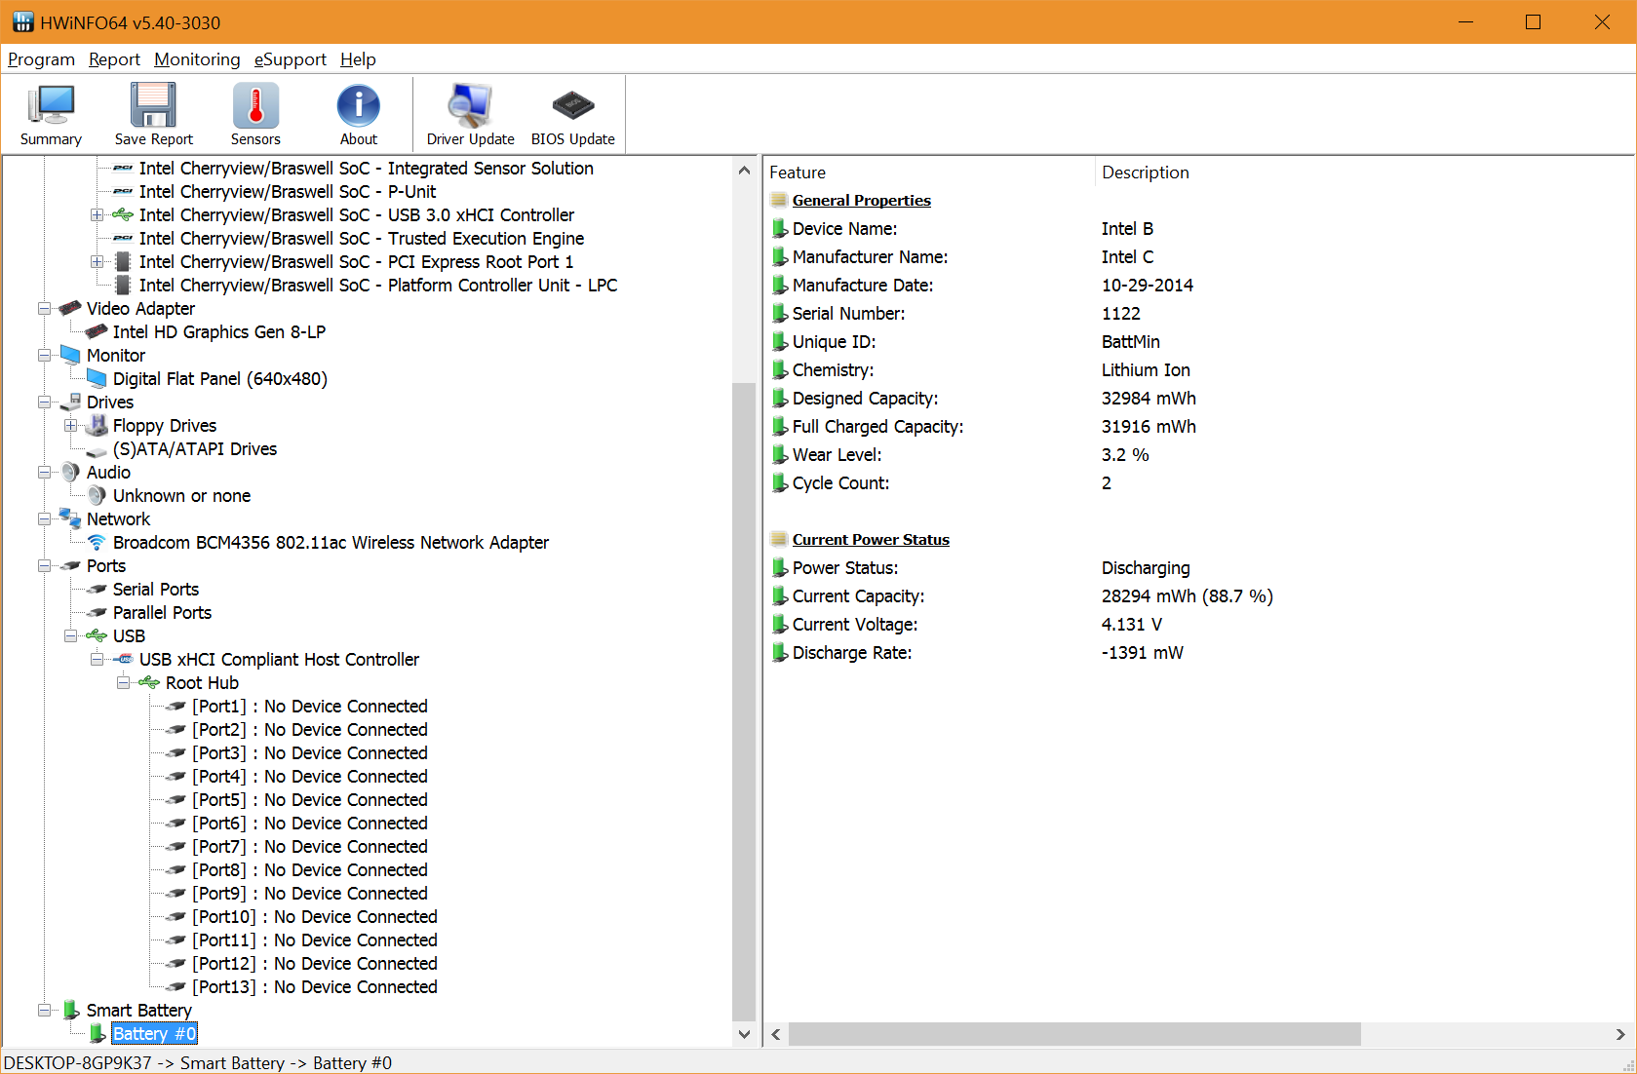Click the Floppy Drives icon
The height and width of the screenshot is (1074, 1637).
[x=97, y=425]
